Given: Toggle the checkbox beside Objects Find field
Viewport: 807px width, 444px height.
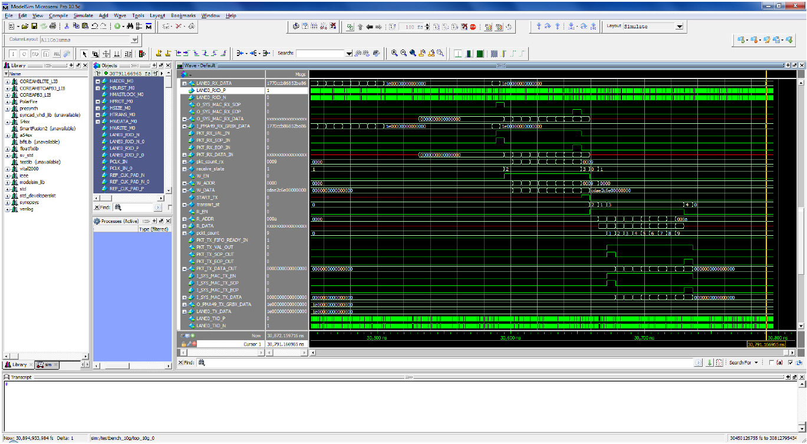Looking at the screenshot, I should tap(170, 208).
